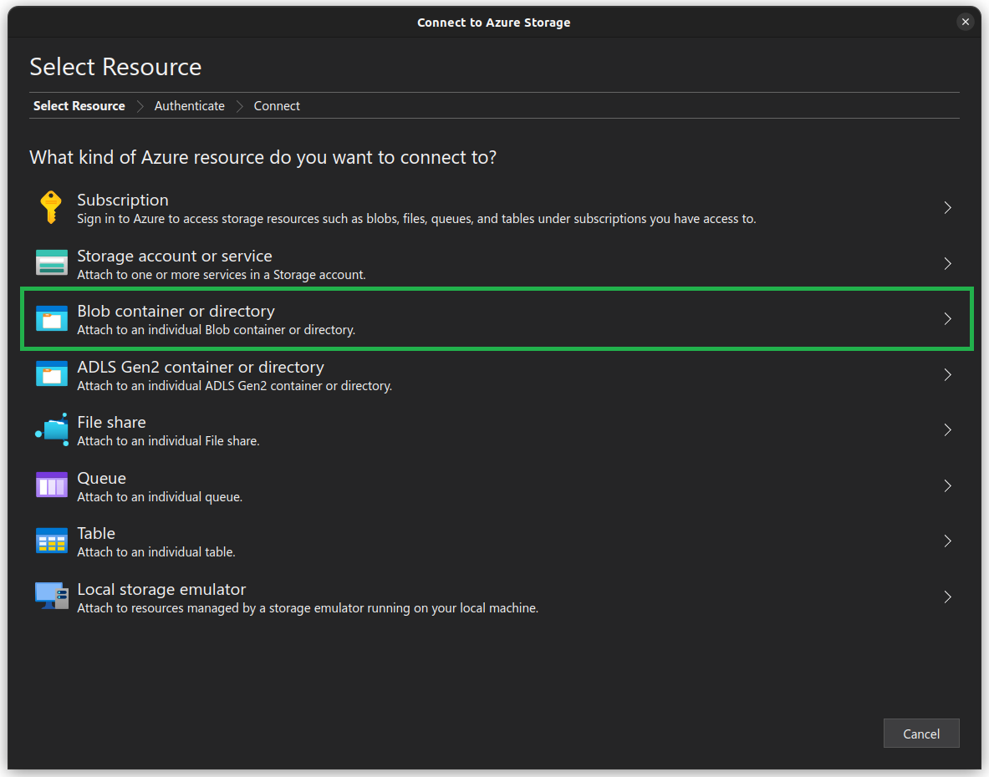
Task: Go to the Connect breadcrumb step
Action: tap(276, 106)
